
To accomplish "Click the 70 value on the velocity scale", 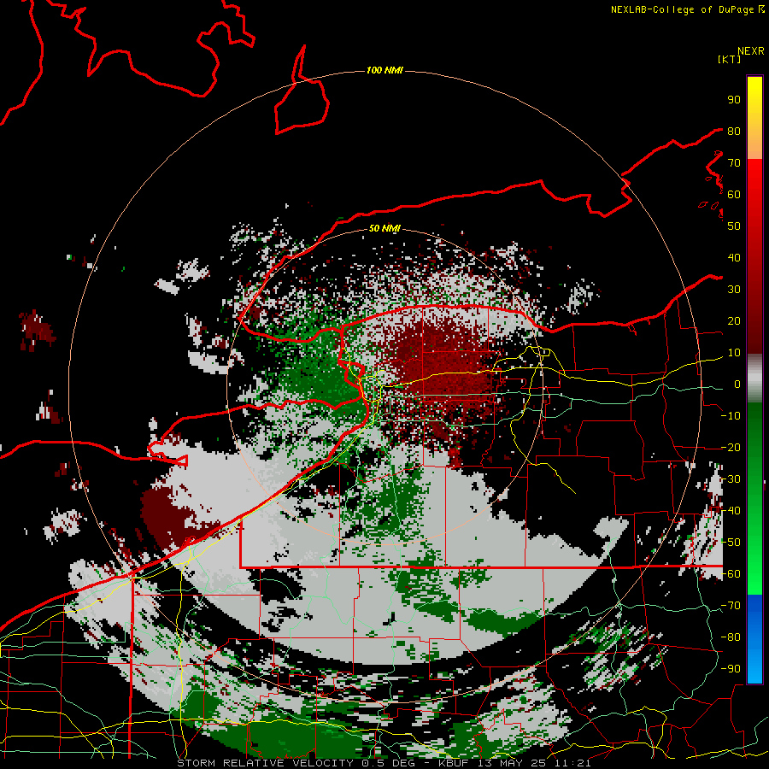I will pyautogui.click(x=734, y=163).
